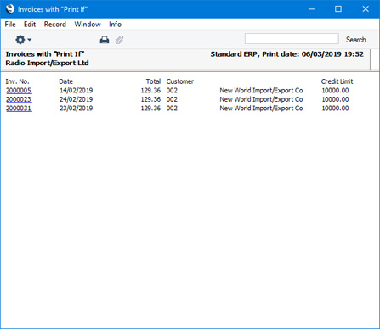Click total 129.36 for invoice 2000023

point(150,99)
